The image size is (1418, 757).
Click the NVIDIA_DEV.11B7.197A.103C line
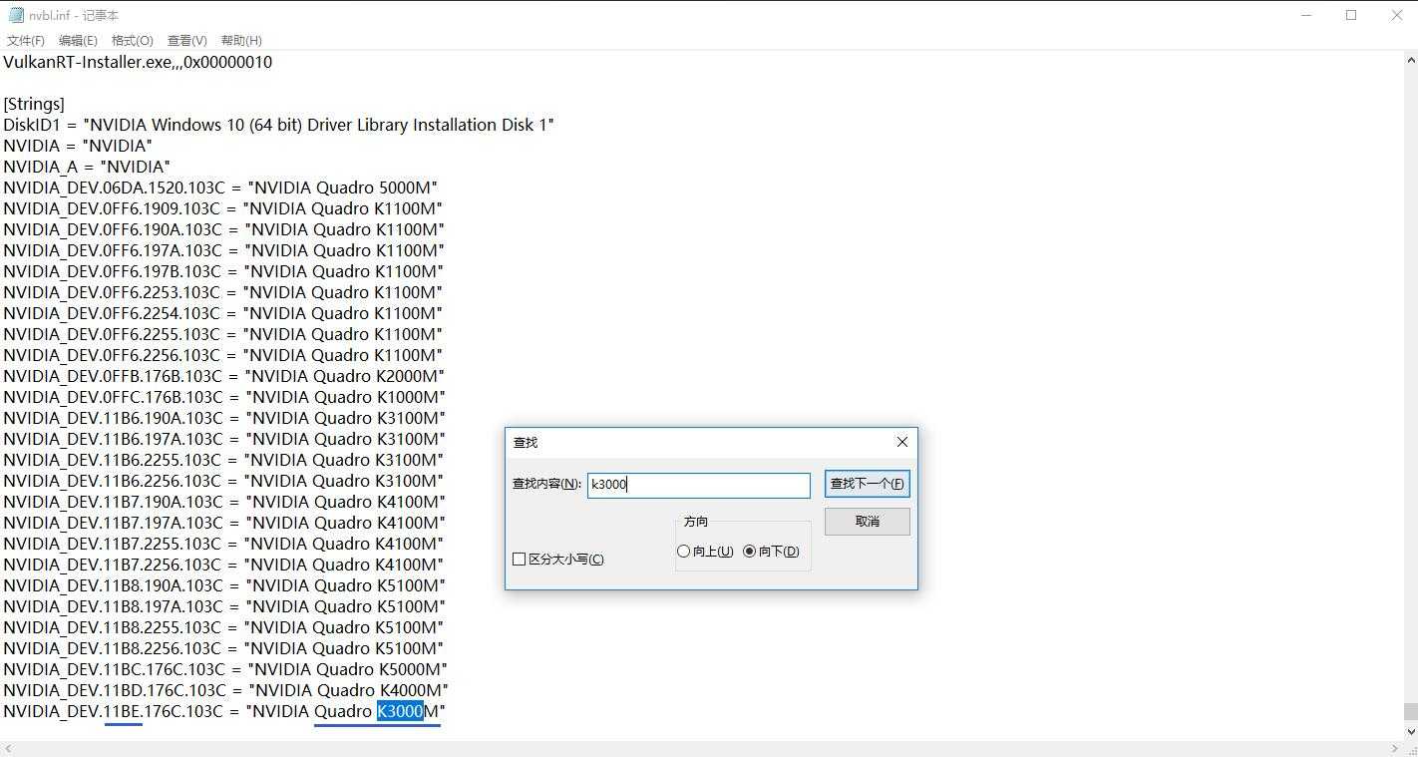224,523
